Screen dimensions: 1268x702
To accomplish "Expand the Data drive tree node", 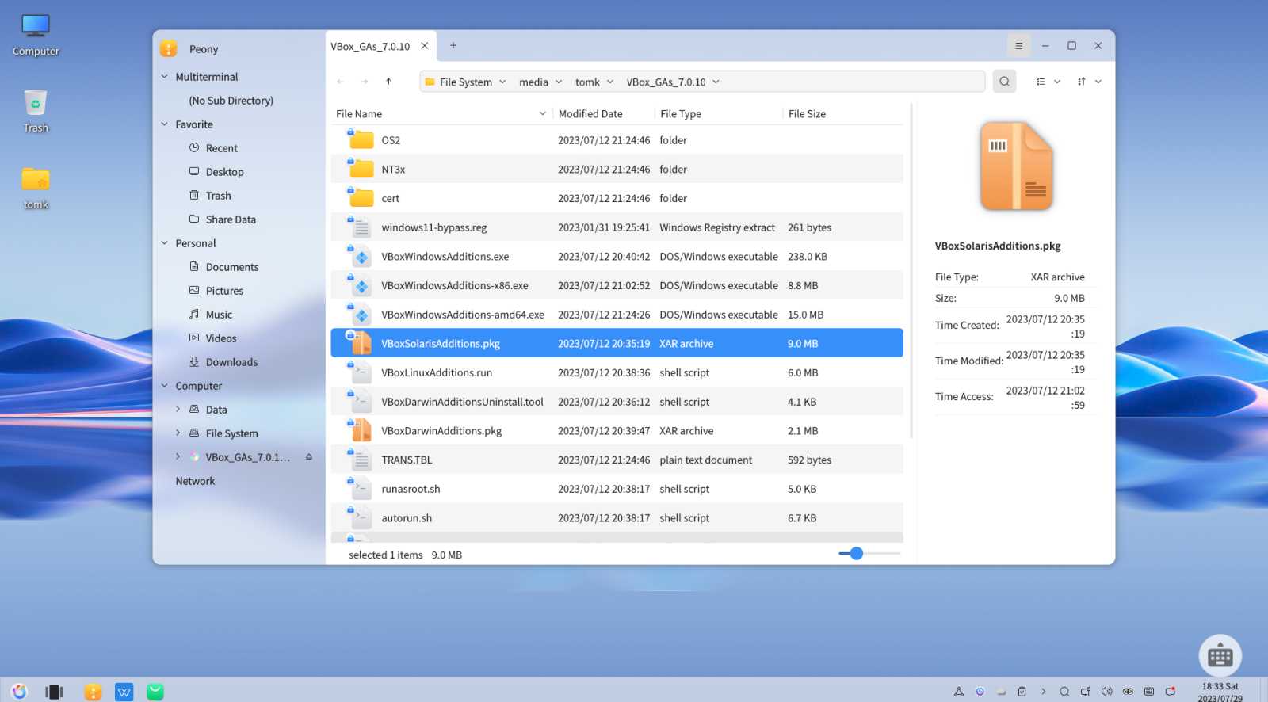I will pos(178,409).
